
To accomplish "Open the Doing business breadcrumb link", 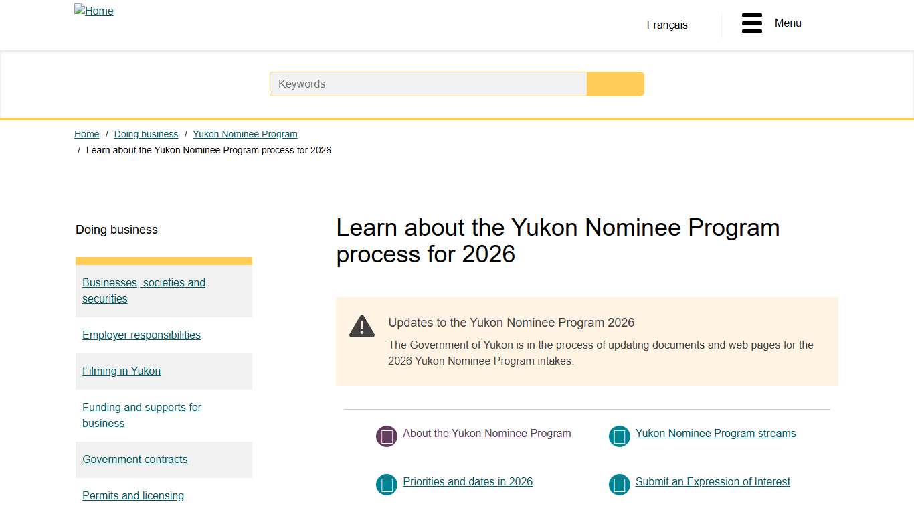I will [146, 134].
